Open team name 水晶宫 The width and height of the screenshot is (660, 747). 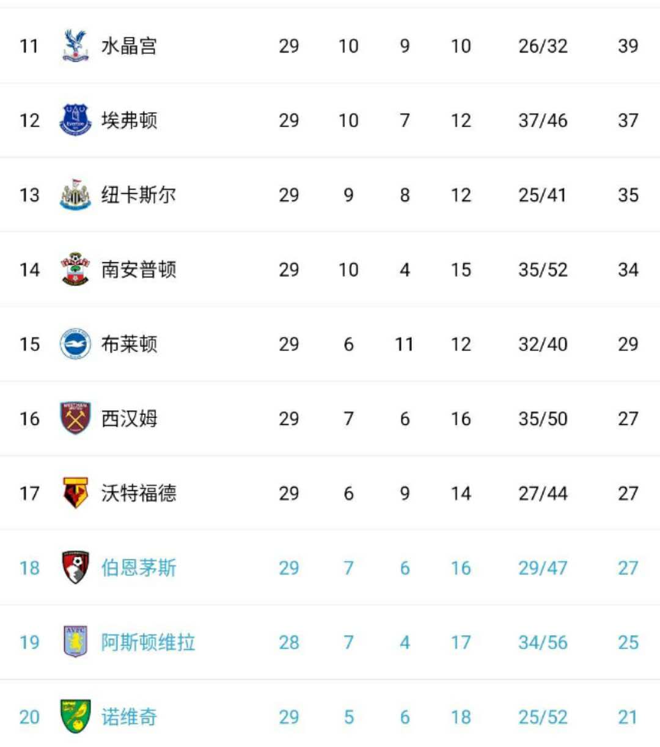click(x=129, y=46)
